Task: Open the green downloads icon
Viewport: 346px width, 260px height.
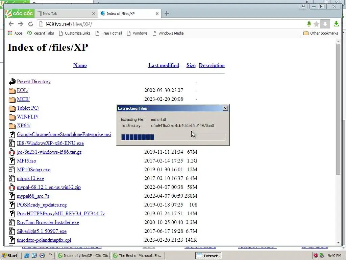Action: 336,24
